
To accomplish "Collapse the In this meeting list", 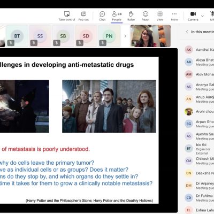I will 187,32.
